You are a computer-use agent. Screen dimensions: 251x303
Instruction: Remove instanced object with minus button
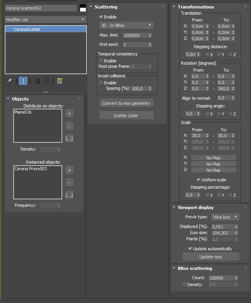click(x=69, y=182)
